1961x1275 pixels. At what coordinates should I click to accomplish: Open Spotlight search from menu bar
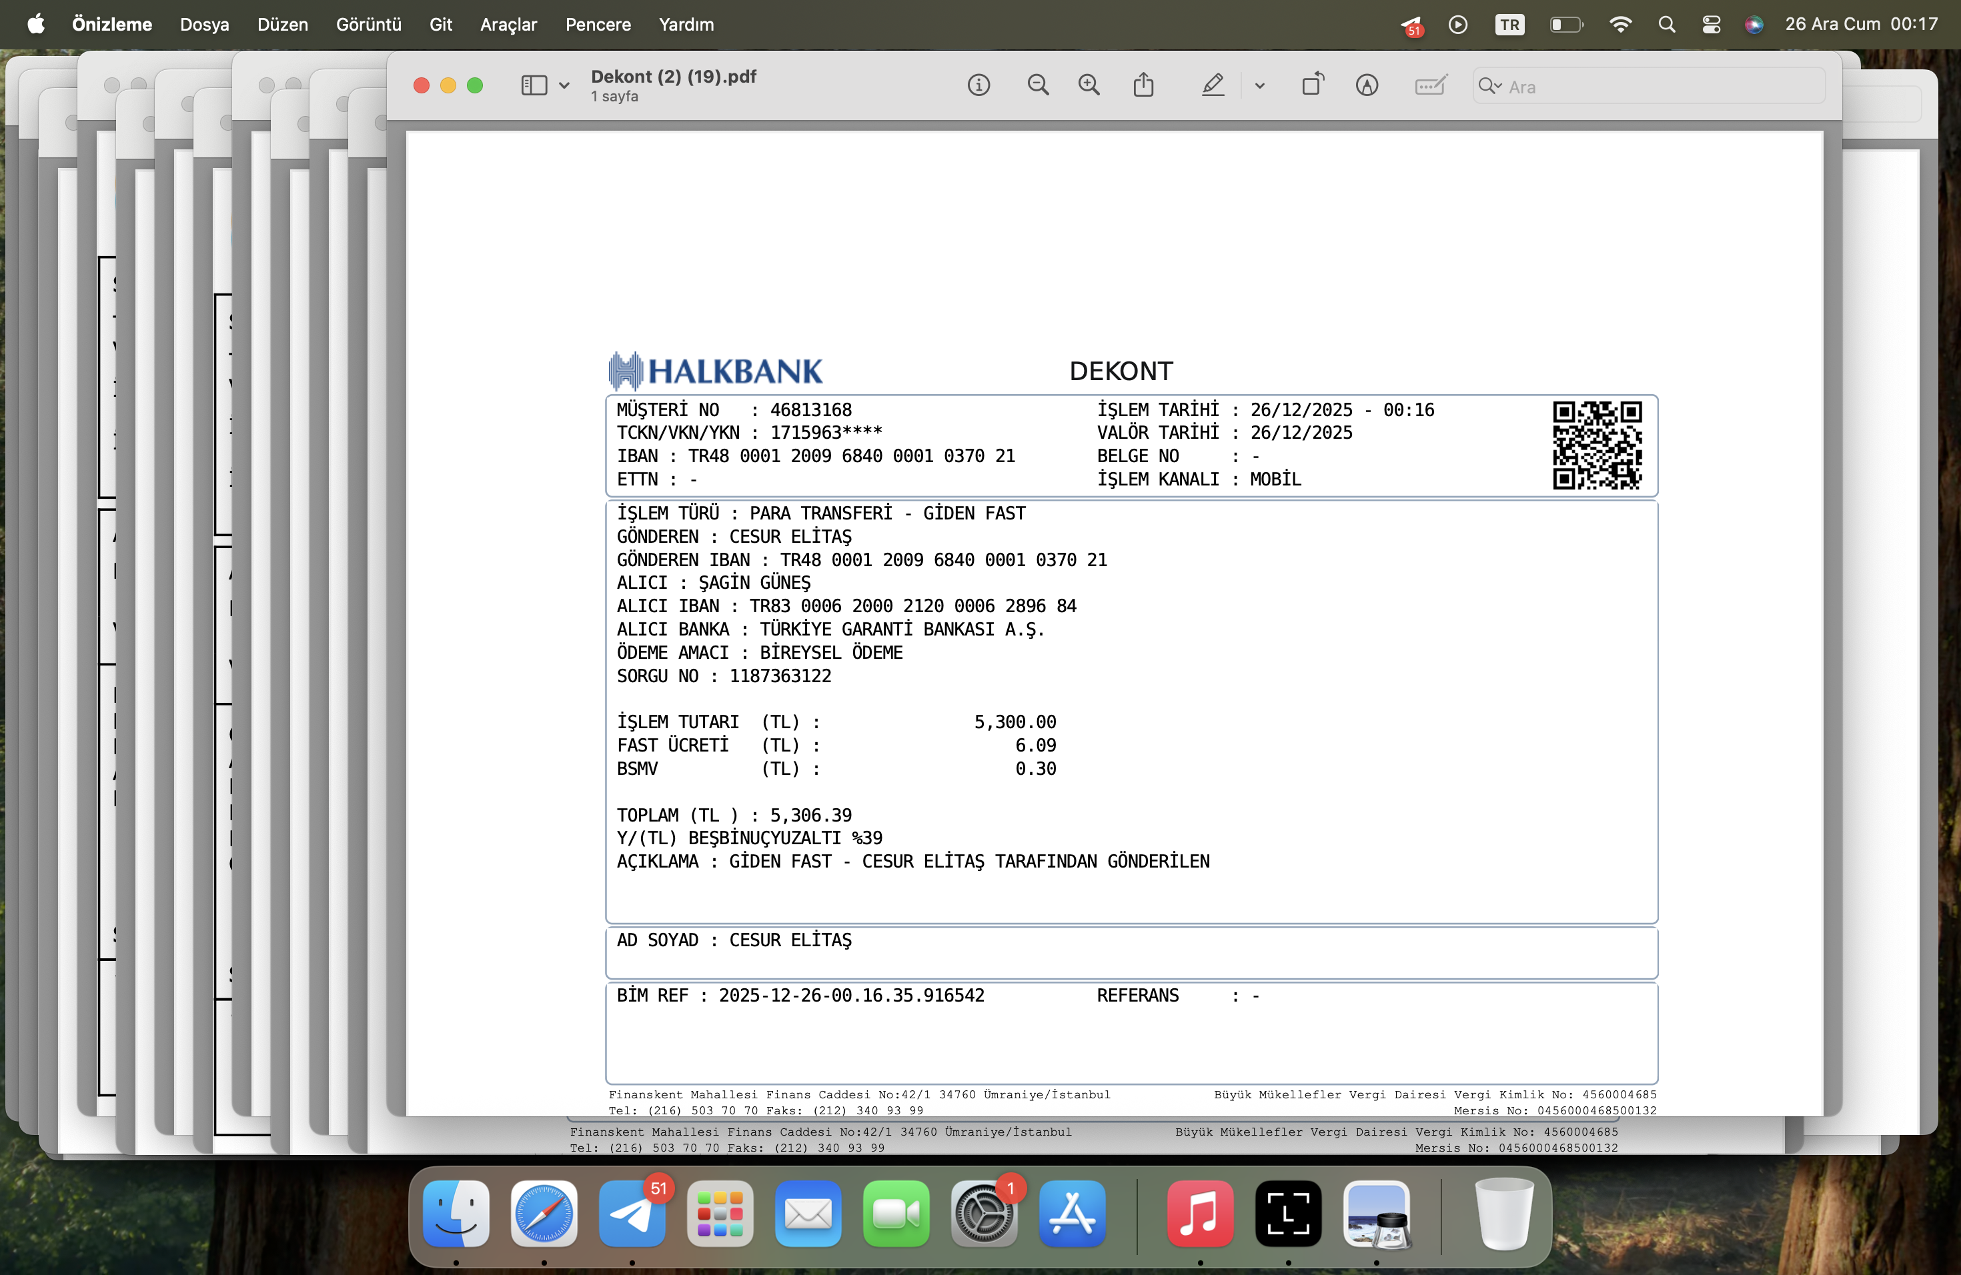tap(1666, 25)
